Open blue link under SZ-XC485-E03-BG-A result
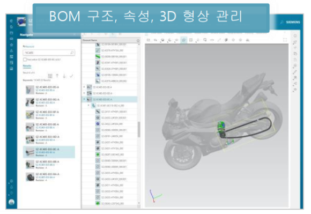The image size is (311, 214). [x=45, y=102]
